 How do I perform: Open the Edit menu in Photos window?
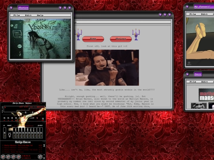pyautogui.click(x=28, y=15)
